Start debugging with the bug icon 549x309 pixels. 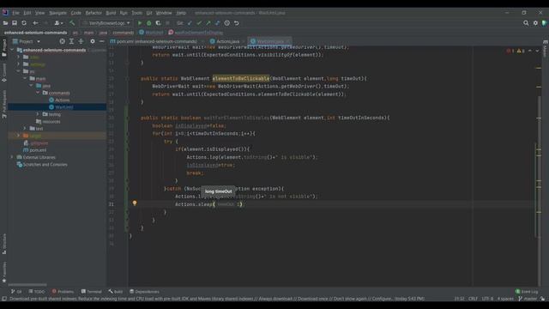pyautogui.click(x=148, y=23)
